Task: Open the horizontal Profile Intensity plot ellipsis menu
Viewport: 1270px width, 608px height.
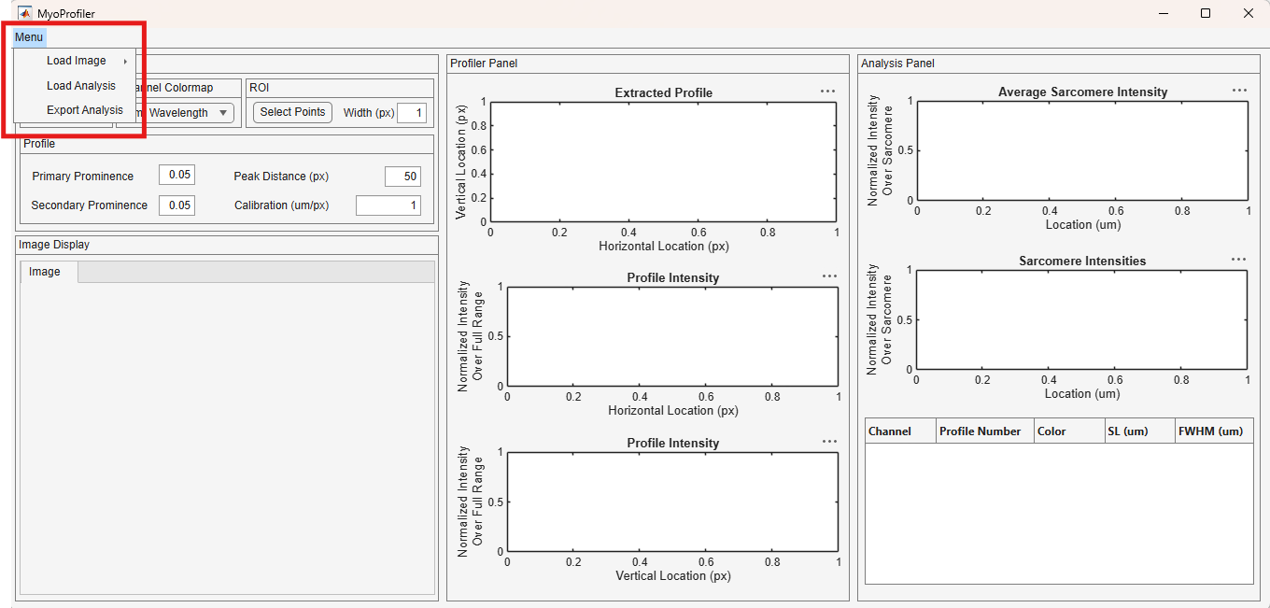Action: (x=829, y=276)
